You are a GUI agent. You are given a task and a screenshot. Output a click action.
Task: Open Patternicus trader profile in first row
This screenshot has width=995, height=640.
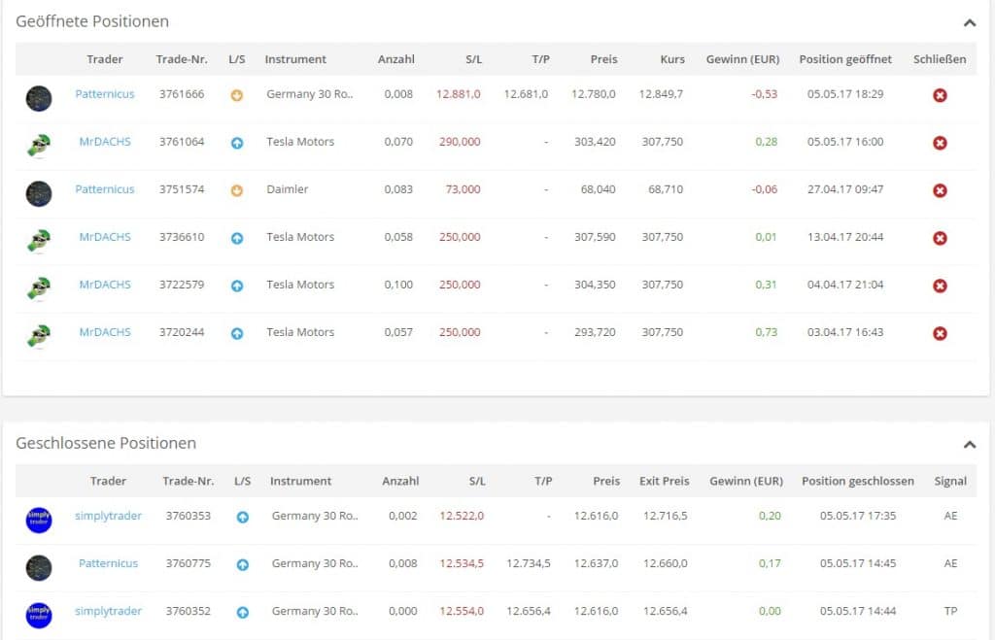(105, 94)
